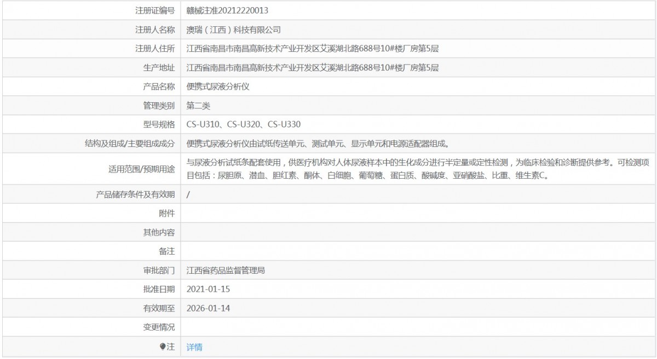Image resolution: width=657 pixels, height=359 pixels.
Task: Click the 注册人住所 address value
Action: click(313, 49)
